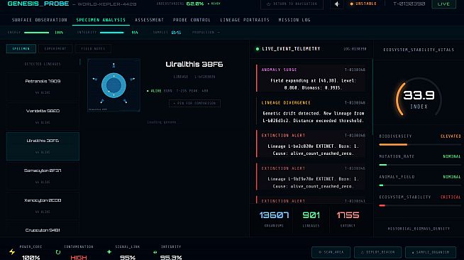Click the Integrity arrows icon
The width and height of the screenshot is (464, 260).
(x=155, y=252)
